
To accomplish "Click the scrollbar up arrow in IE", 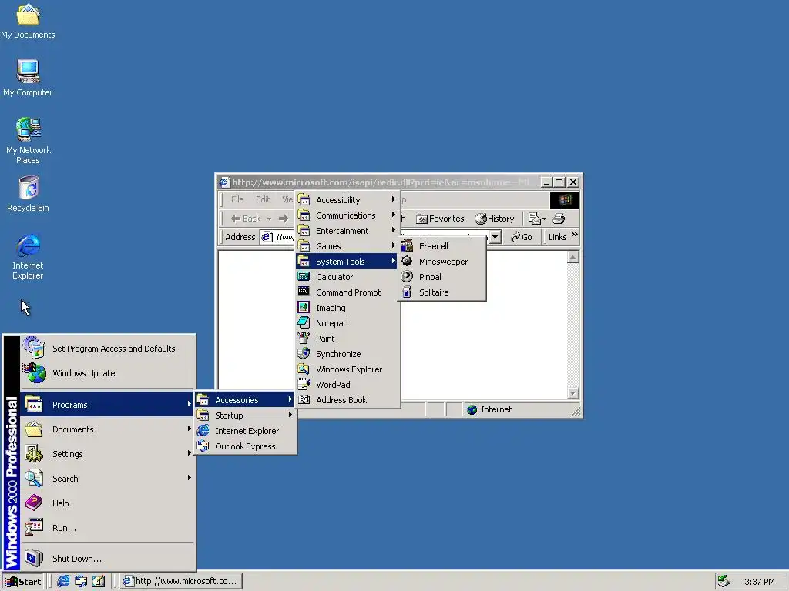I will click(572, 257).
